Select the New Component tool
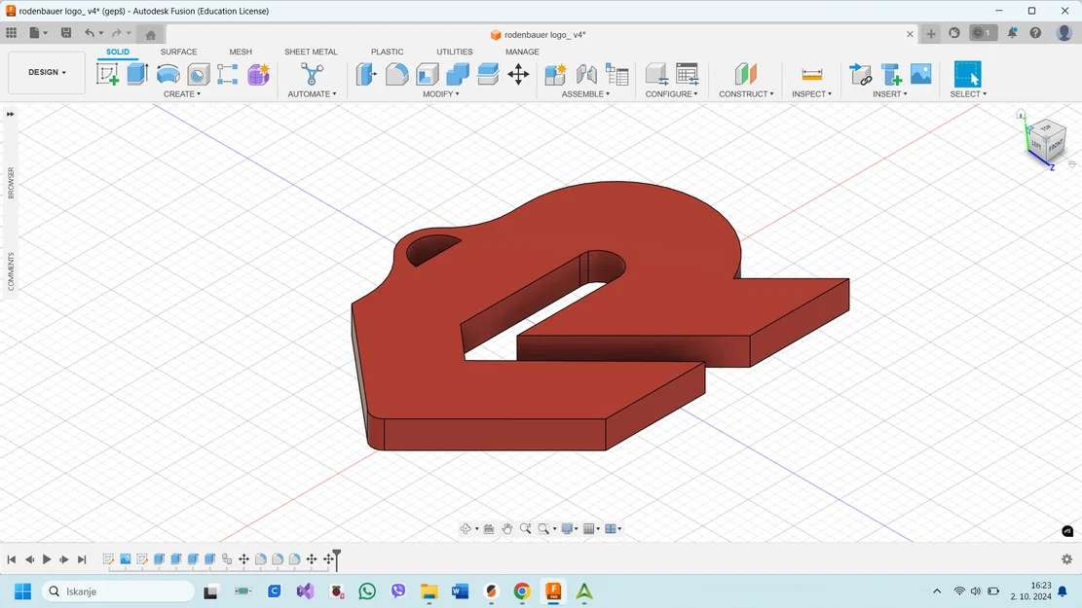This screenshot has width=1082, height=608. coord(555,74)
